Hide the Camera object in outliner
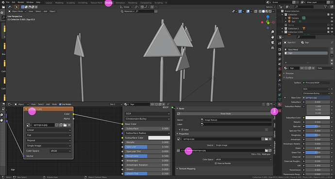The width and height of the screenshot is (335, 179). pos(332,18)
